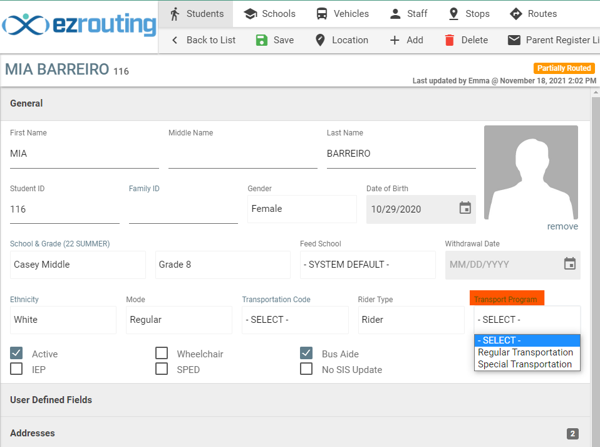
Task: Open the Routes tab
Action: [533, 14]
